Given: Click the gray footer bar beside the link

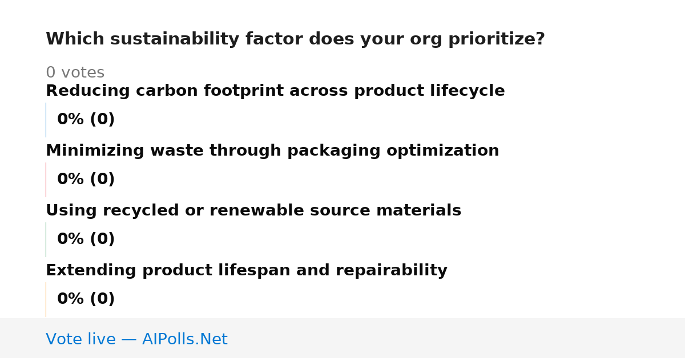Looking at the screenshot, I should pyautogui.click(x=457, y=338).
